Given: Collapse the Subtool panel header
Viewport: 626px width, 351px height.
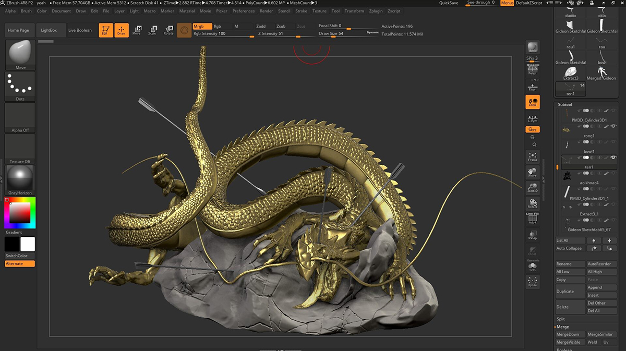Looking at the screenshot, I should click(x=565, y=104).
